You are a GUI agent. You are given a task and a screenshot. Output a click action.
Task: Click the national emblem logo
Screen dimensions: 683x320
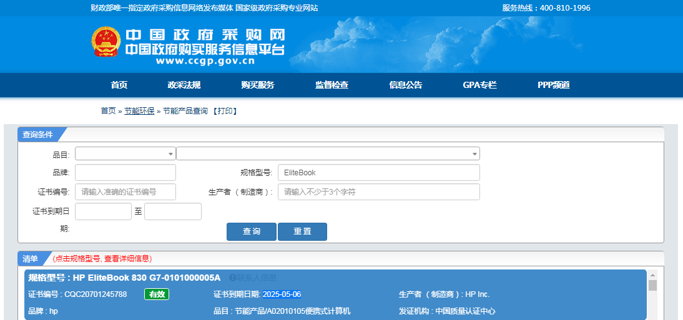pos(106,42)
